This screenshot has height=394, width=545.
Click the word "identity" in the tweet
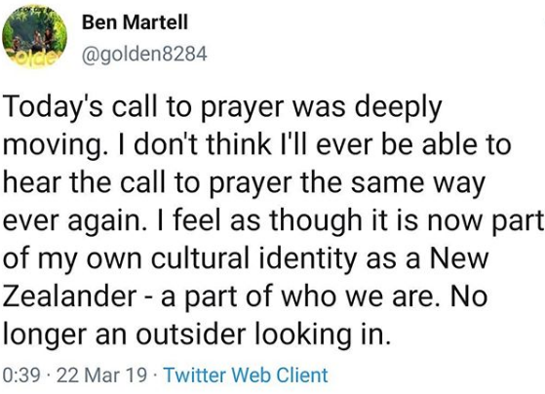click(307, 259)
